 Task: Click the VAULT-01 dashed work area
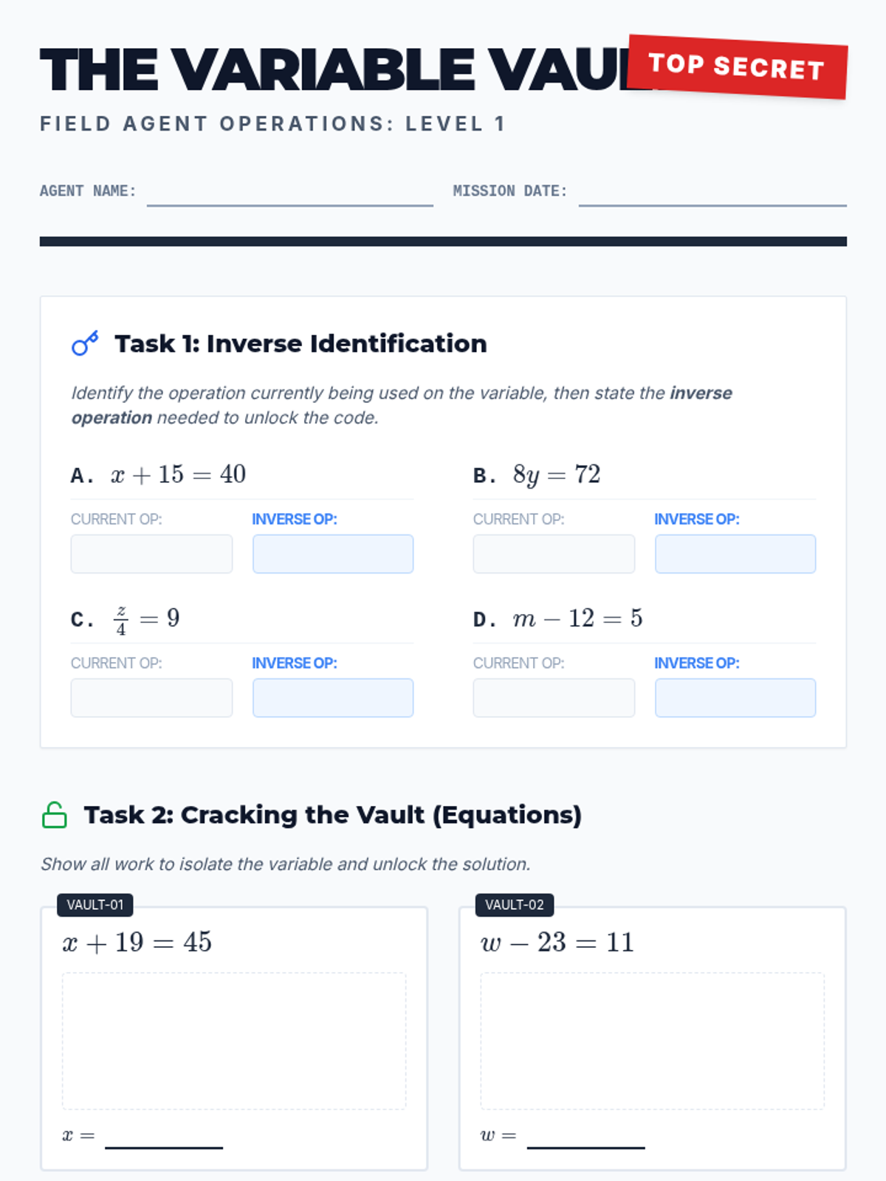click(234, 1041)
